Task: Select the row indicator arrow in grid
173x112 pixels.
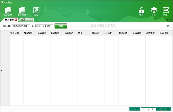Action: coord(1,70)
